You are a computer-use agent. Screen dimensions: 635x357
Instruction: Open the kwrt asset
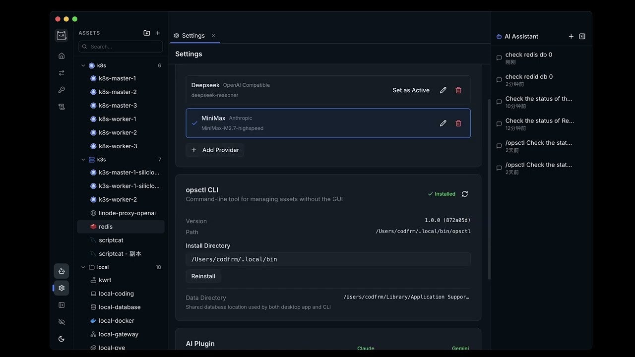pyautogui.click(x=121, y=280)
